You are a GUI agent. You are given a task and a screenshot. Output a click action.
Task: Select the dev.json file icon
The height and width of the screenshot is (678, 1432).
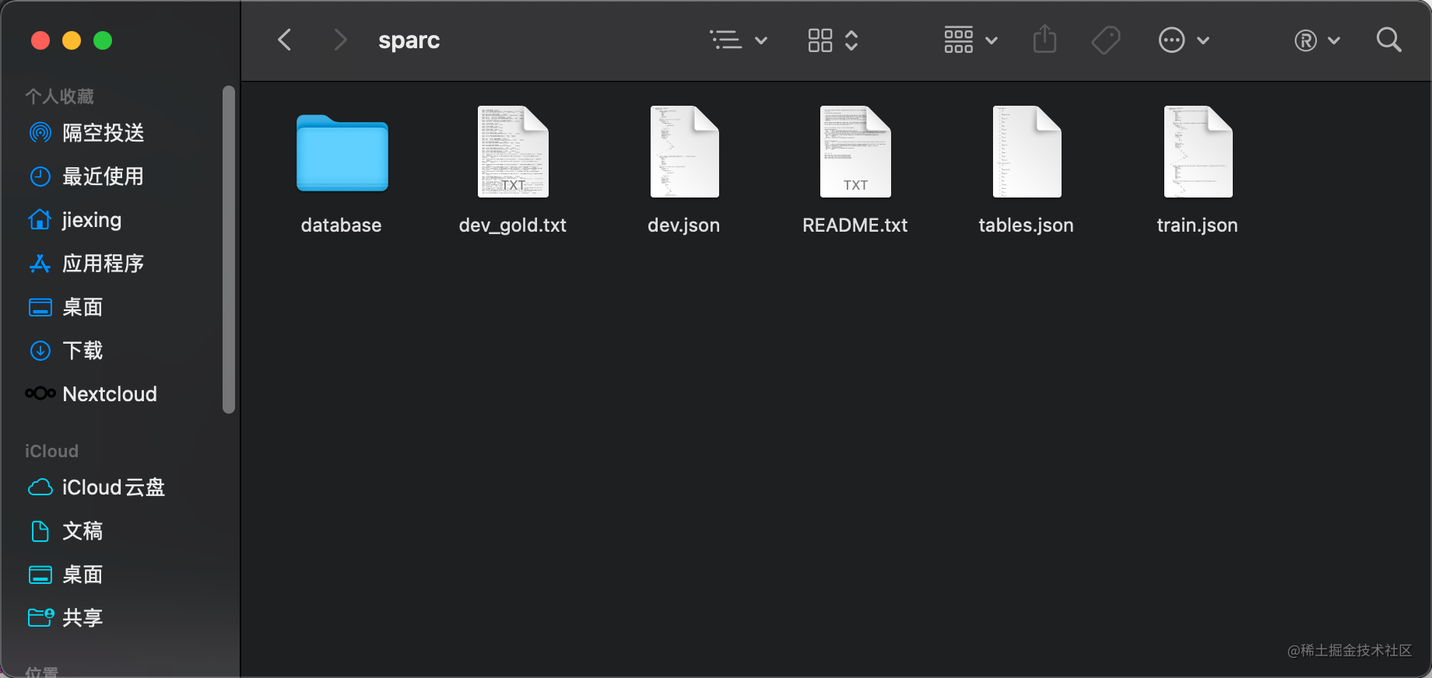tap(685, 152)
